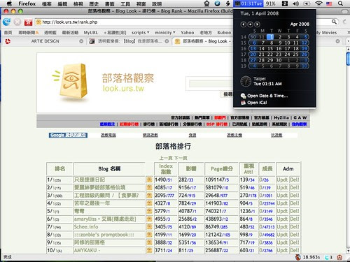Click the Firefox reload button
Image resolution: width=350 pixels, height=262 pixels.
click(x=7, y=22)
